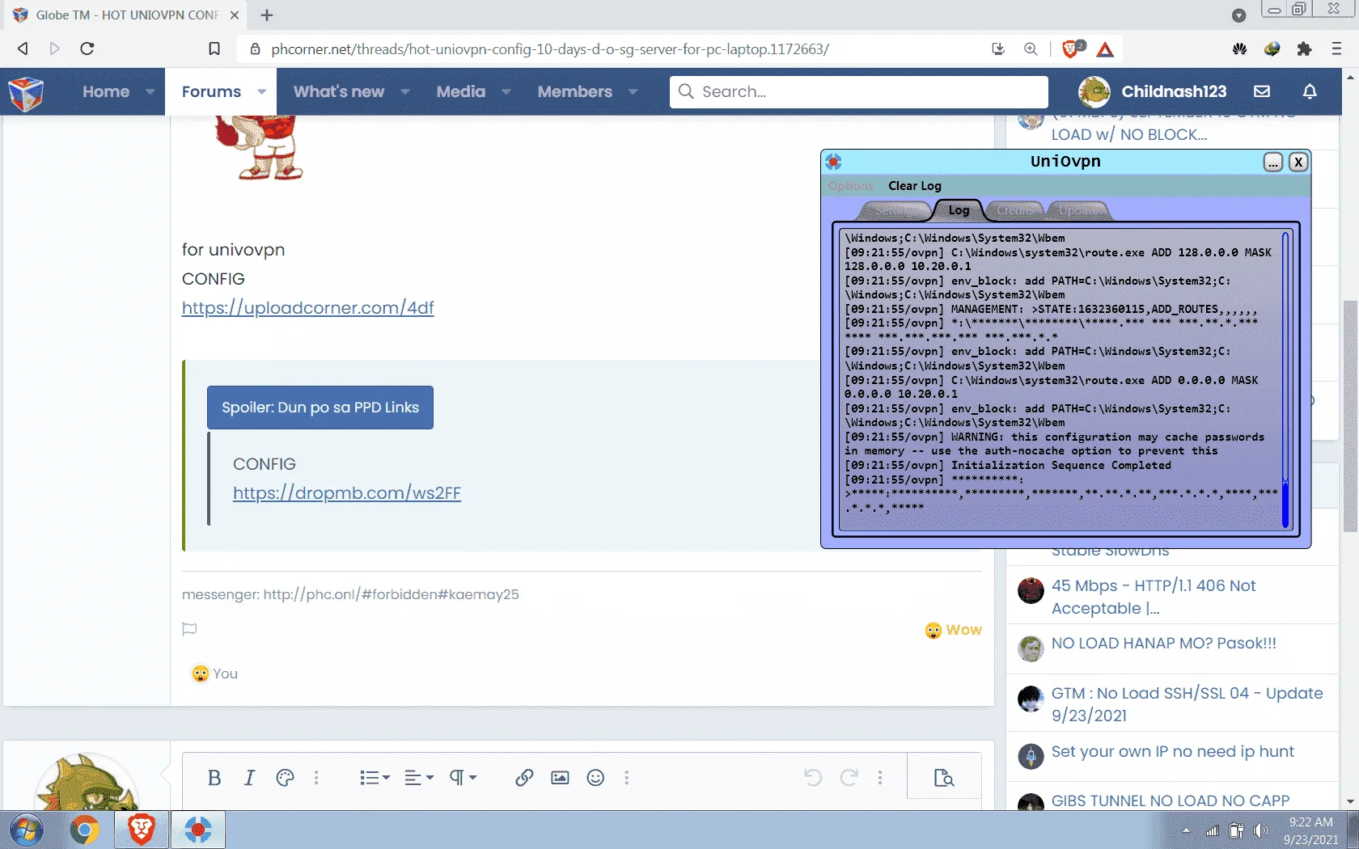The image size is (1359, 849).
Task: Go back in the browser
Action: point(23,49)
